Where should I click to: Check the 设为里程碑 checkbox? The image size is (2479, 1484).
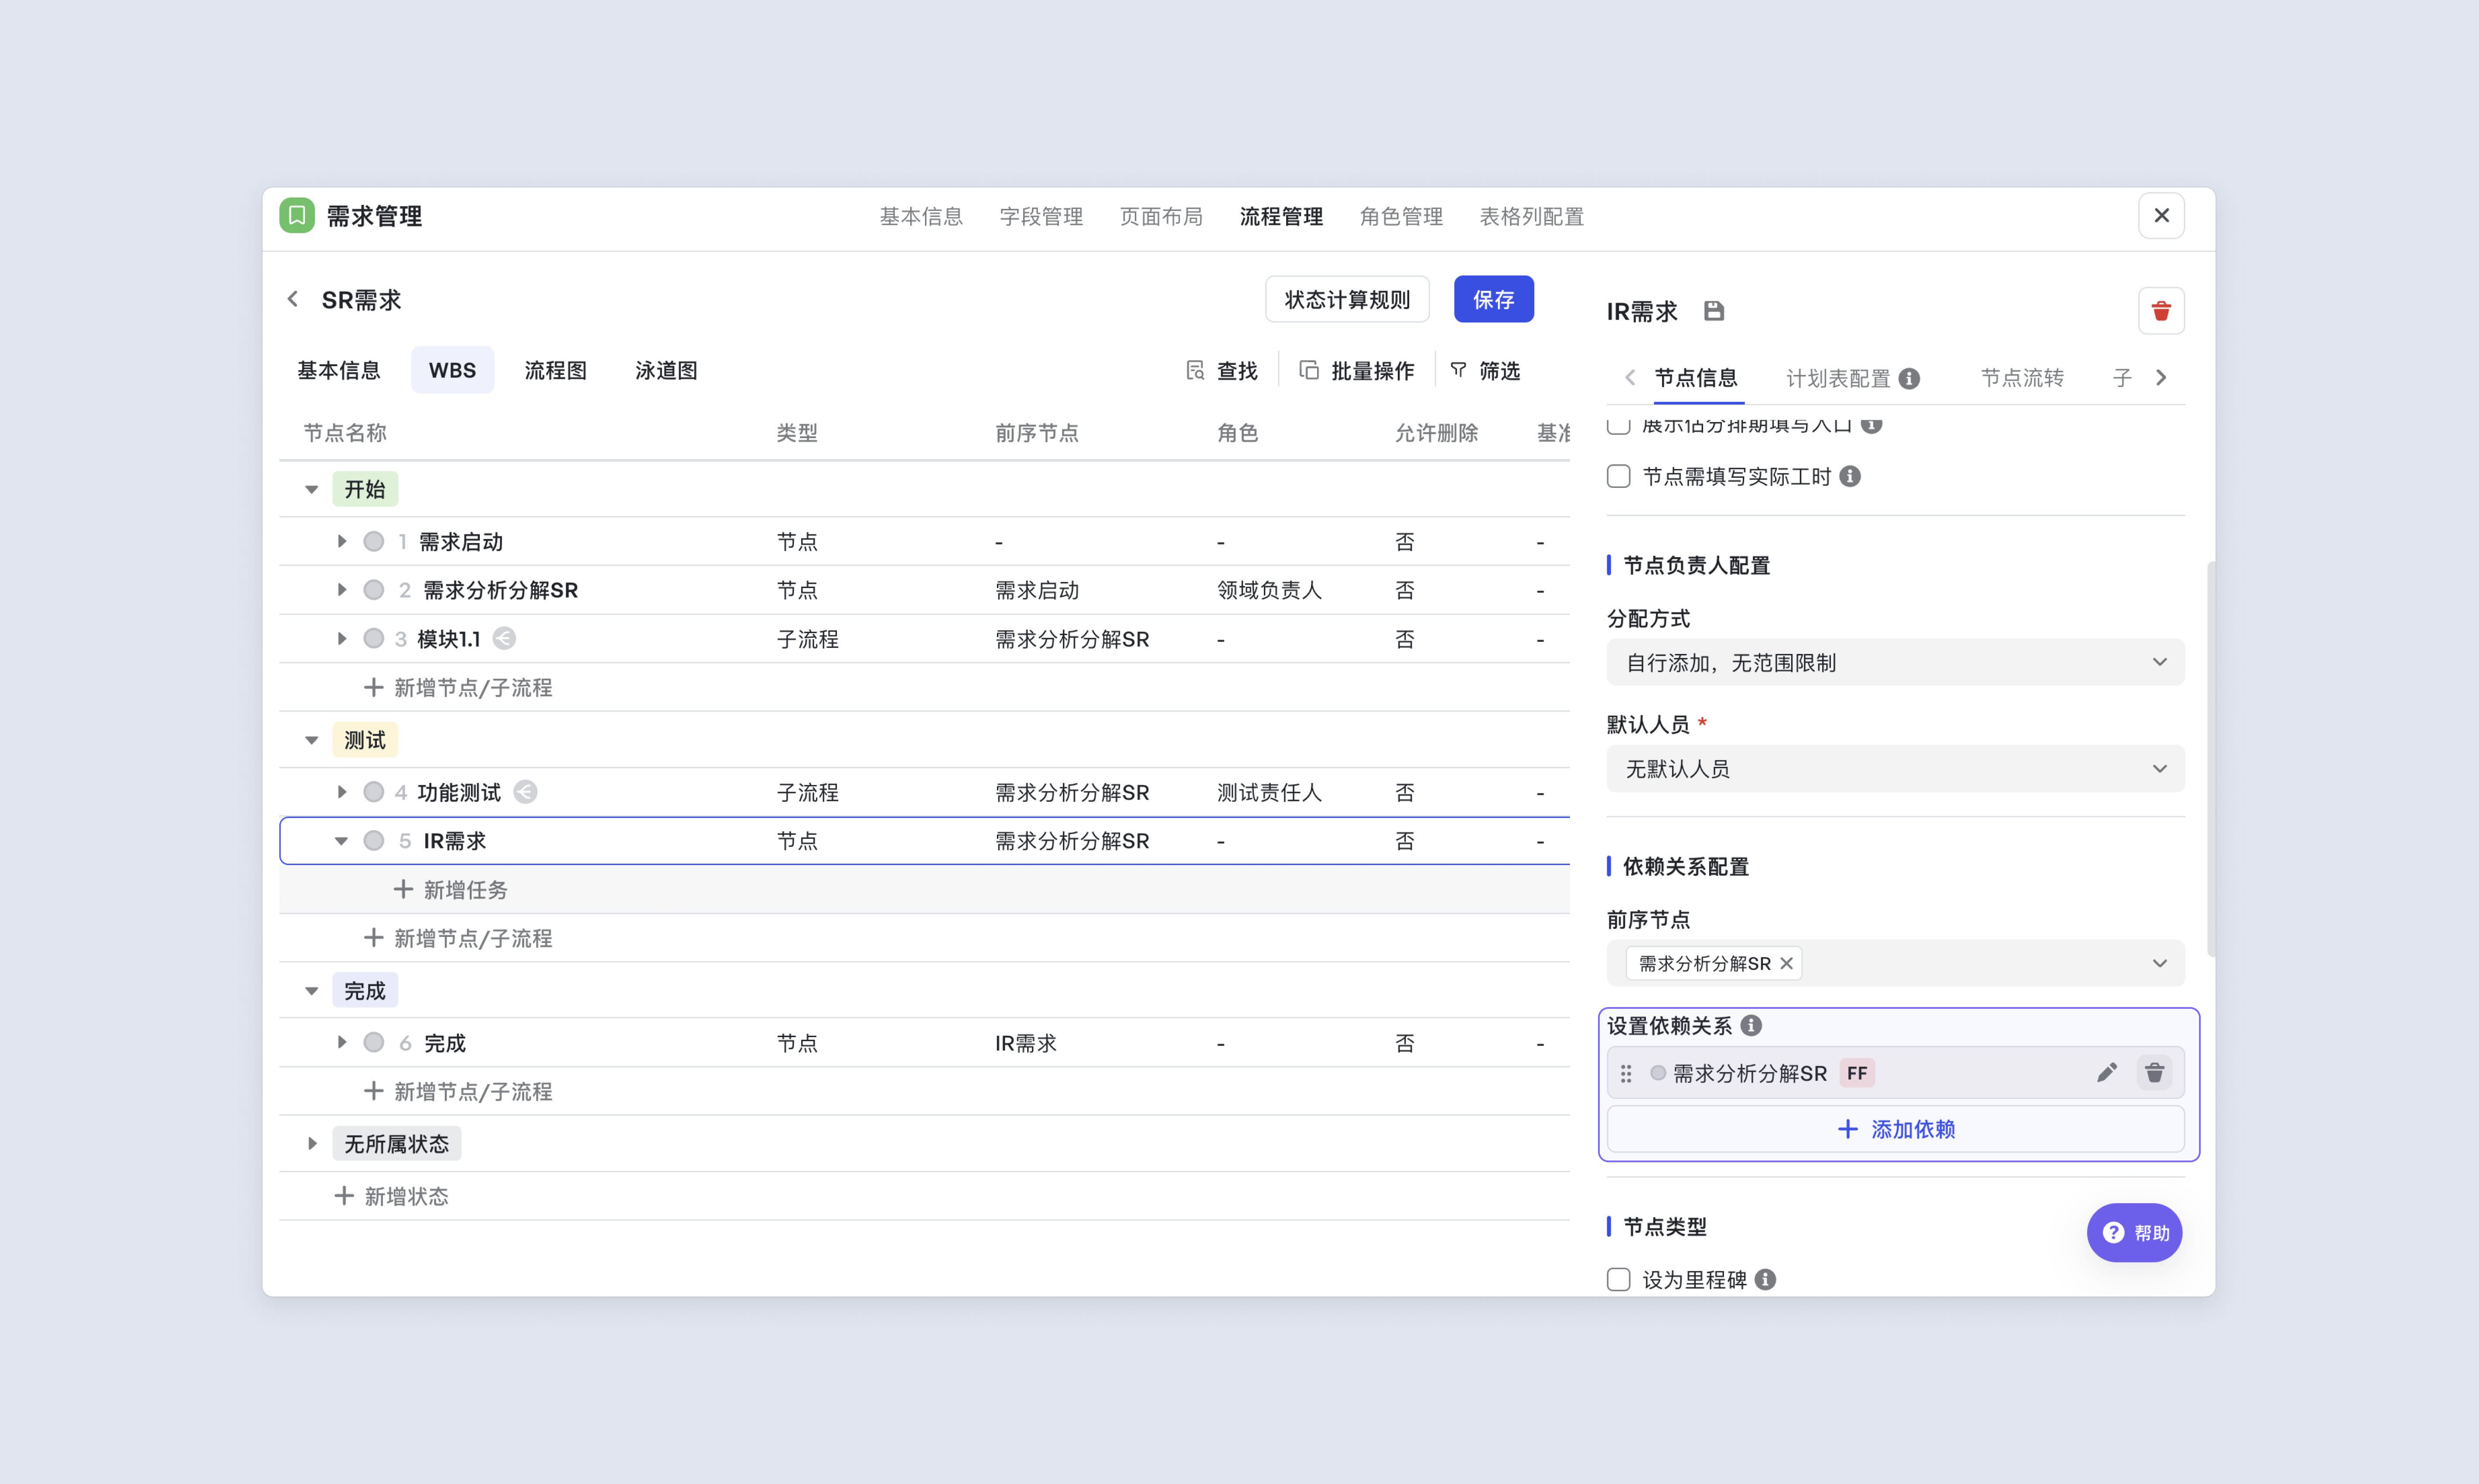(1619, 1279)
